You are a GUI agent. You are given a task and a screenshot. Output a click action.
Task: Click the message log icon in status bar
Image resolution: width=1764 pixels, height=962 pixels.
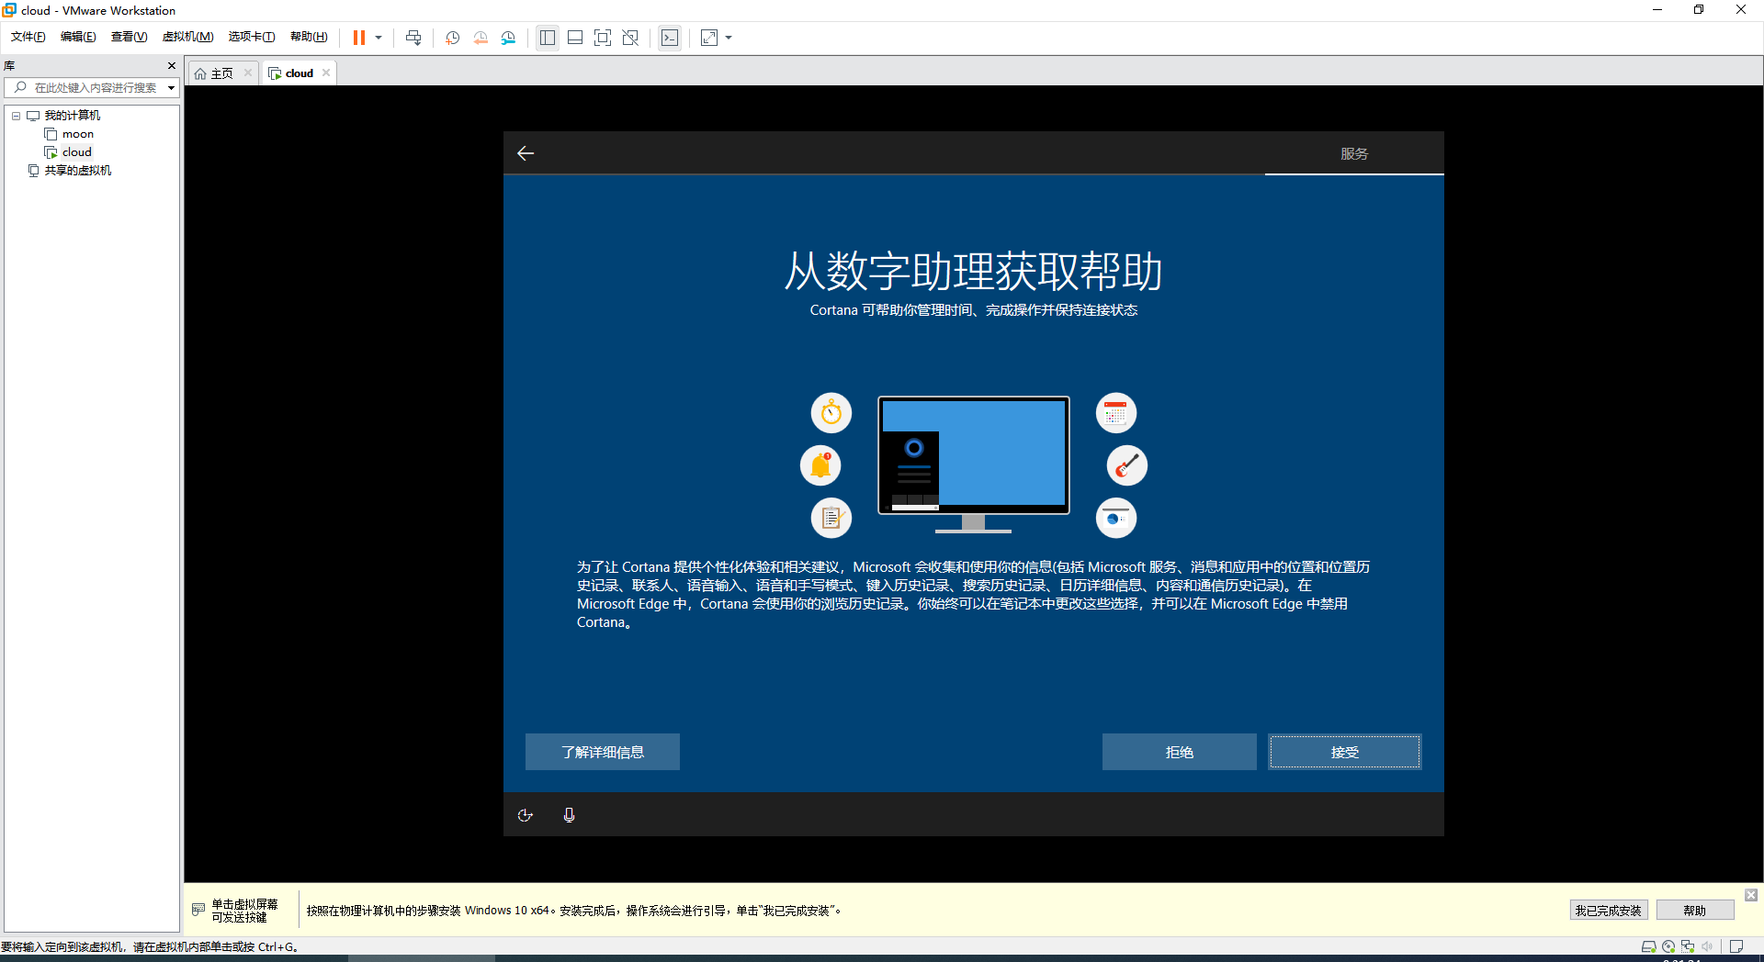(1736, 946)
